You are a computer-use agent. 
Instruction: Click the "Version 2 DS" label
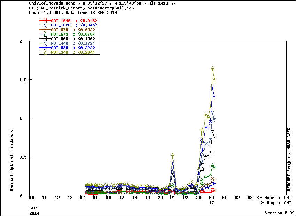click(279, 213)
